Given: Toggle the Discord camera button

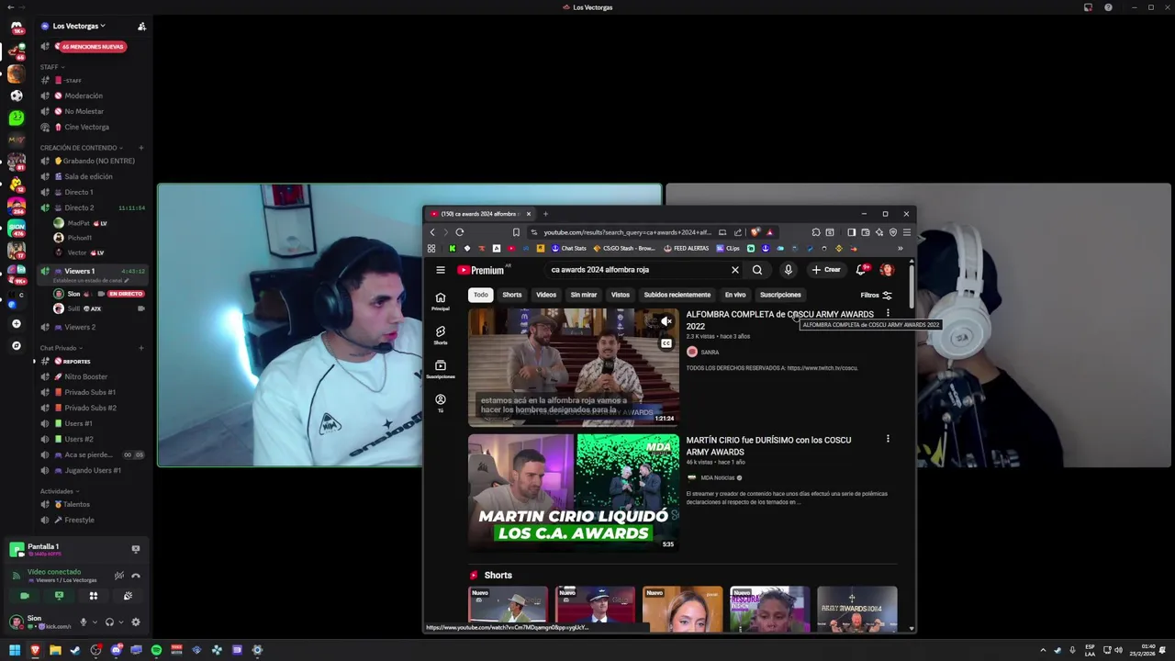Looking at the screenshot, I should pyautogui.click(x=25, y=596).
